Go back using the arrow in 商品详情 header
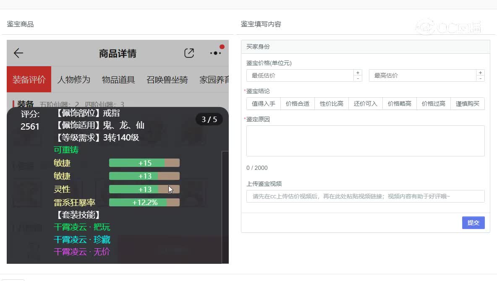 point(18,53)
